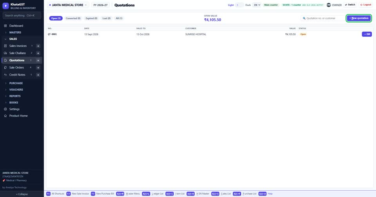The width and height of the screenshot is (376, 197).
Task: Open the Sales Invoices list
Action: [18, 46]
